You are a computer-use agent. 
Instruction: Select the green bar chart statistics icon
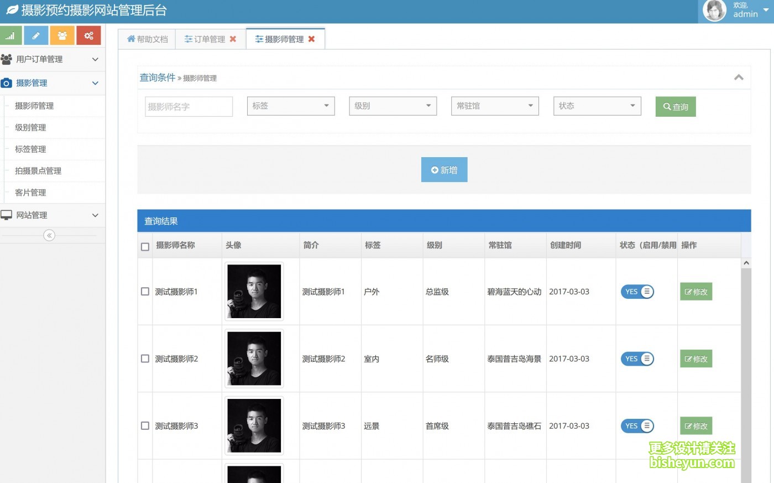tap(11, 35)
